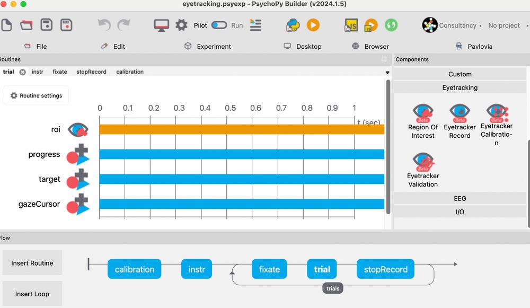Close the trial routine tab
Image resolution: width=530 pixels, height=308 pixels.
tap(23, 72)
